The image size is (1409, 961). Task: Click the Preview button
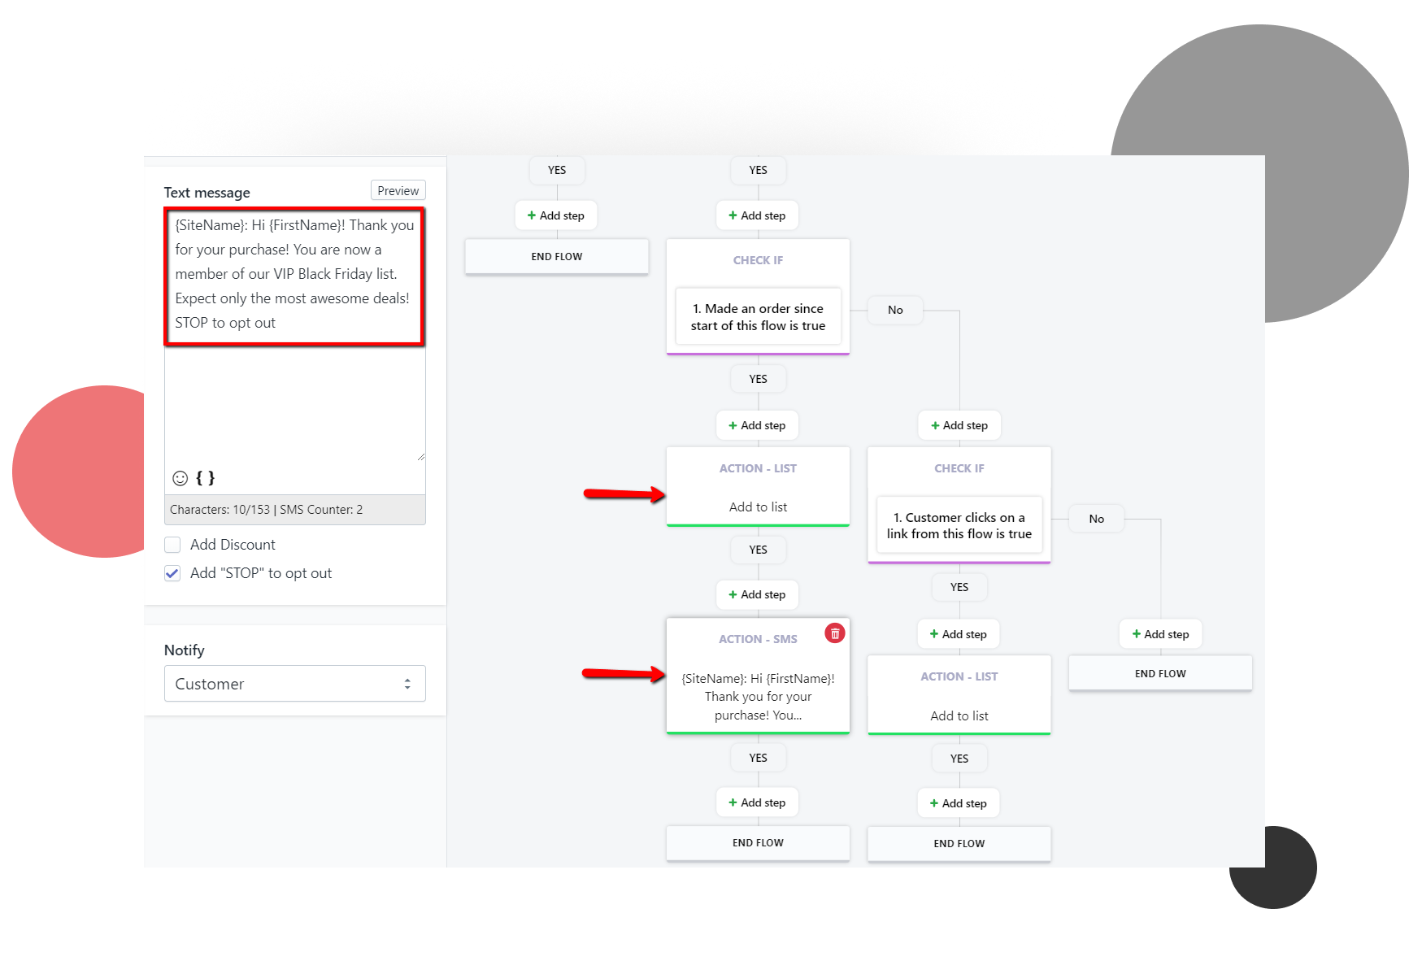pyautogui.click(x=398, y=190)
